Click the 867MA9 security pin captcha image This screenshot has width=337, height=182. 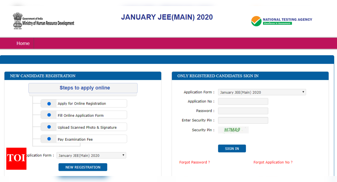point(233,130)
